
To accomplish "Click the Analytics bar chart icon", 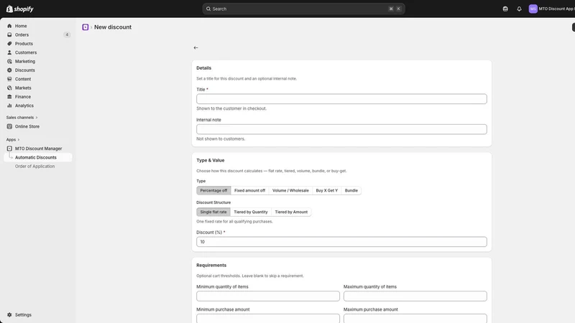I will (x=9, y=106).
